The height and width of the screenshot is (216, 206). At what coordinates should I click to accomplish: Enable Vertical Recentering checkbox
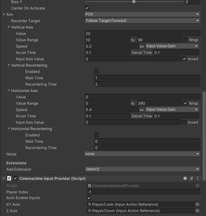(97, 72)
